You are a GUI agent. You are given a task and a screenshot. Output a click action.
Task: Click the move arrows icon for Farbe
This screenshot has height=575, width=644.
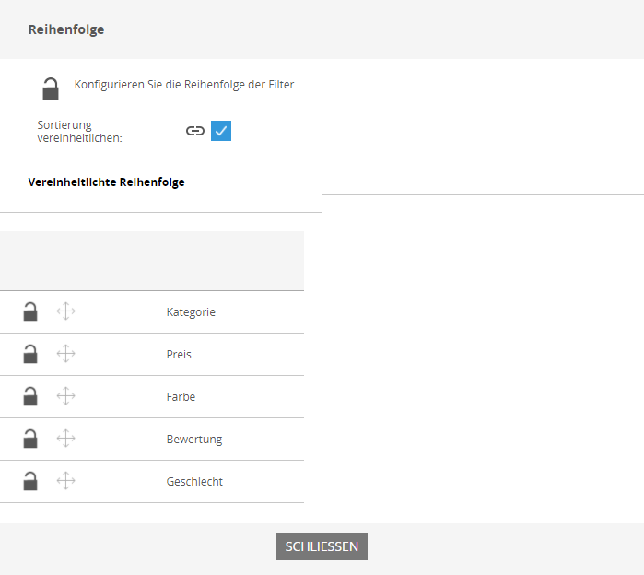click(65, 396)
